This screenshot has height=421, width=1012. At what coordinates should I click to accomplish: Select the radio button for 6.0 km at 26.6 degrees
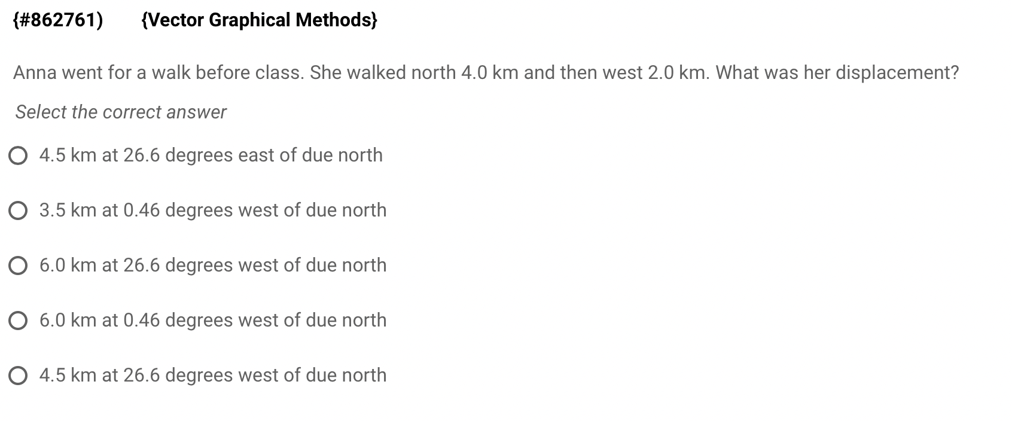click(x=18, y=265)
